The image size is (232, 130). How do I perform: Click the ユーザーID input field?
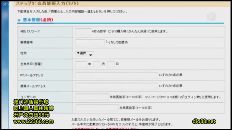[92, 97]
